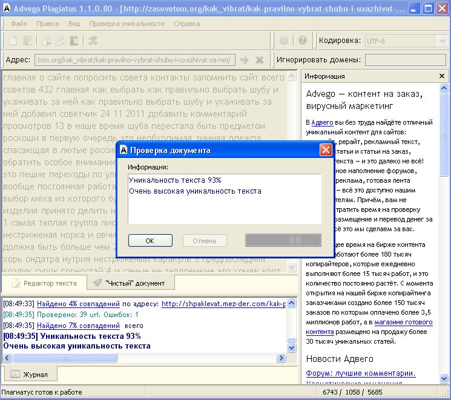
Task: Click status text "Плагиатус готов к работе"
Action: 42,392
